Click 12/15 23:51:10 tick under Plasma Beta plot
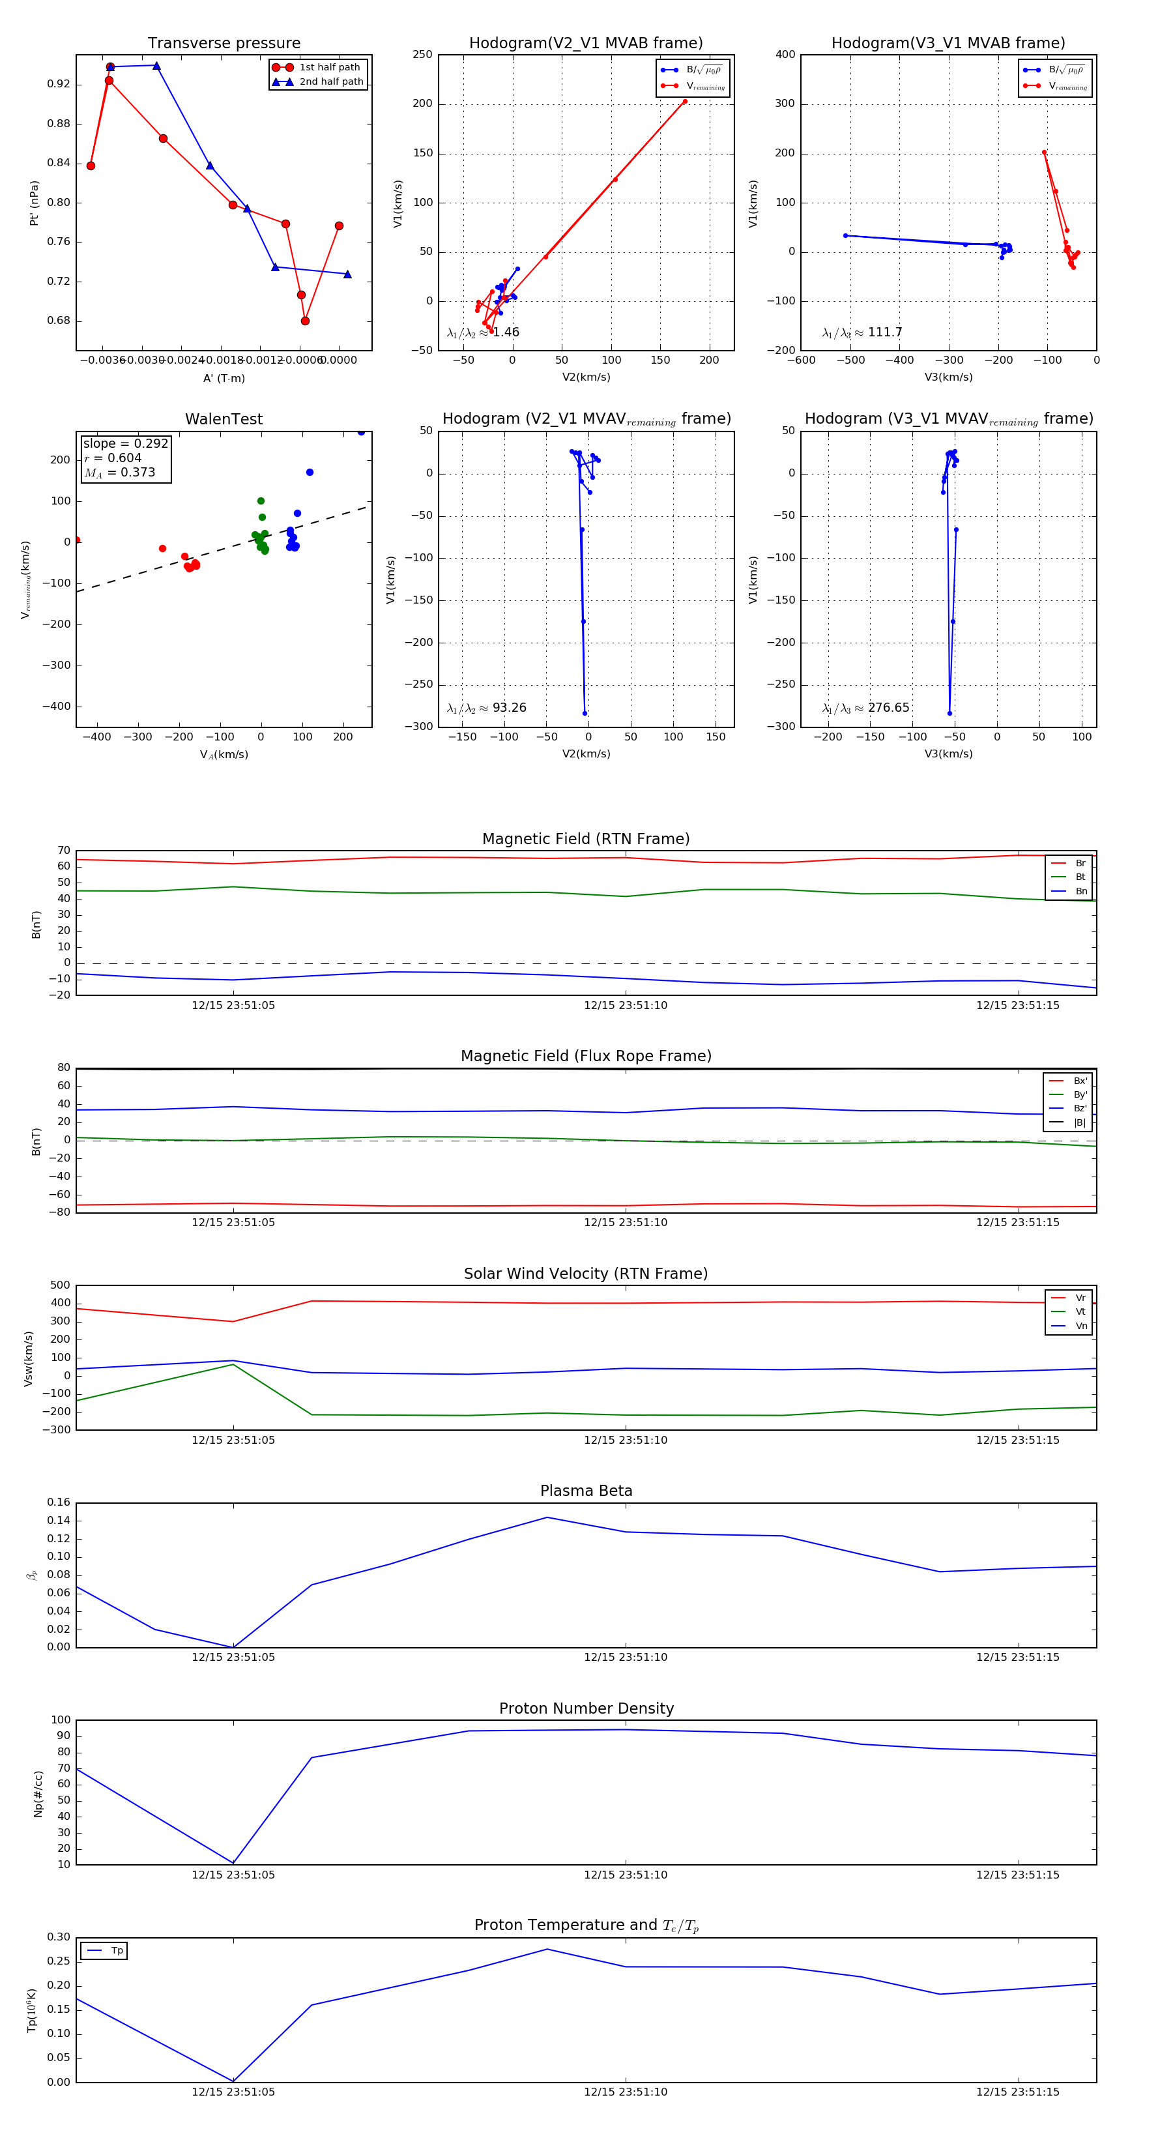The width and height of the screenshot is (1173, 2151). click(x=626, y=1658)
